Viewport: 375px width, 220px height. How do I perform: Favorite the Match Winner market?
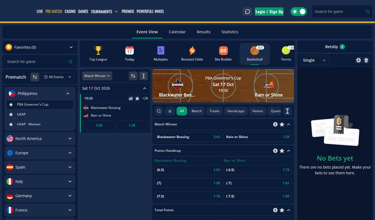coord(282,124)
